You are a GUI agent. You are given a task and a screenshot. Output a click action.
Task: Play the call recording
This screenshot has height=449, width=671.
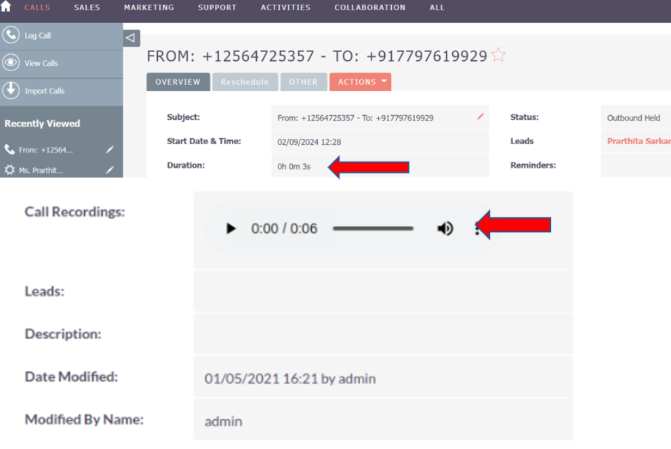[231, 228]
